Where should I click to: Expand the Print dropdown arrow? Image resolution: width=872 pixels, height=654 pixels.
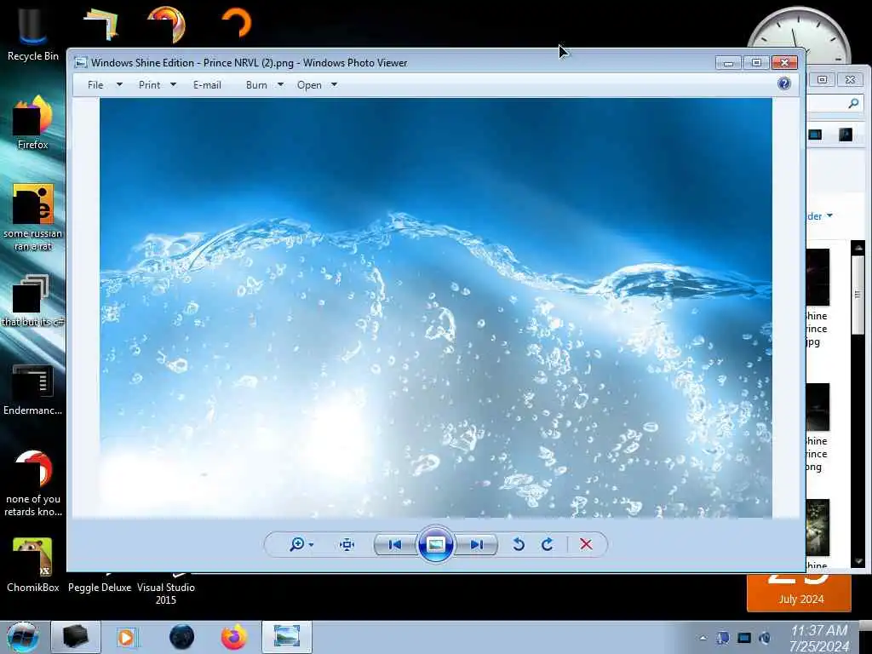[x=173, y=84]
